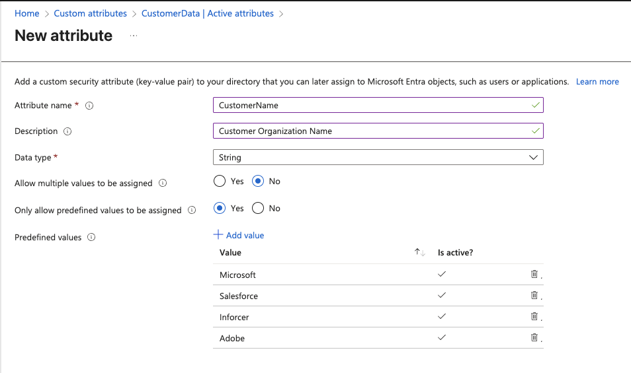This screenshot has height=373, width=631.
Task: Show info tooltip for Description field
Action: tap(67, 131)
